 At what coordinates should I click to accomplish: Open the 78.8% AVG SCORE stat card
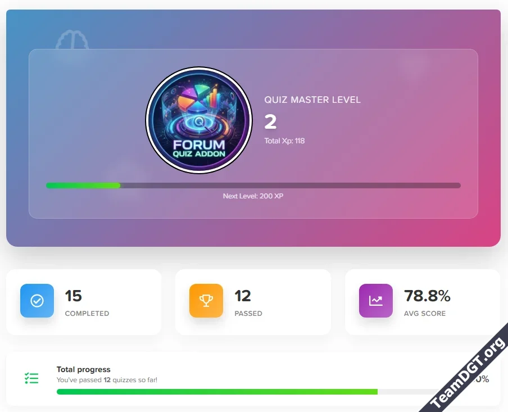click(423, 301)
